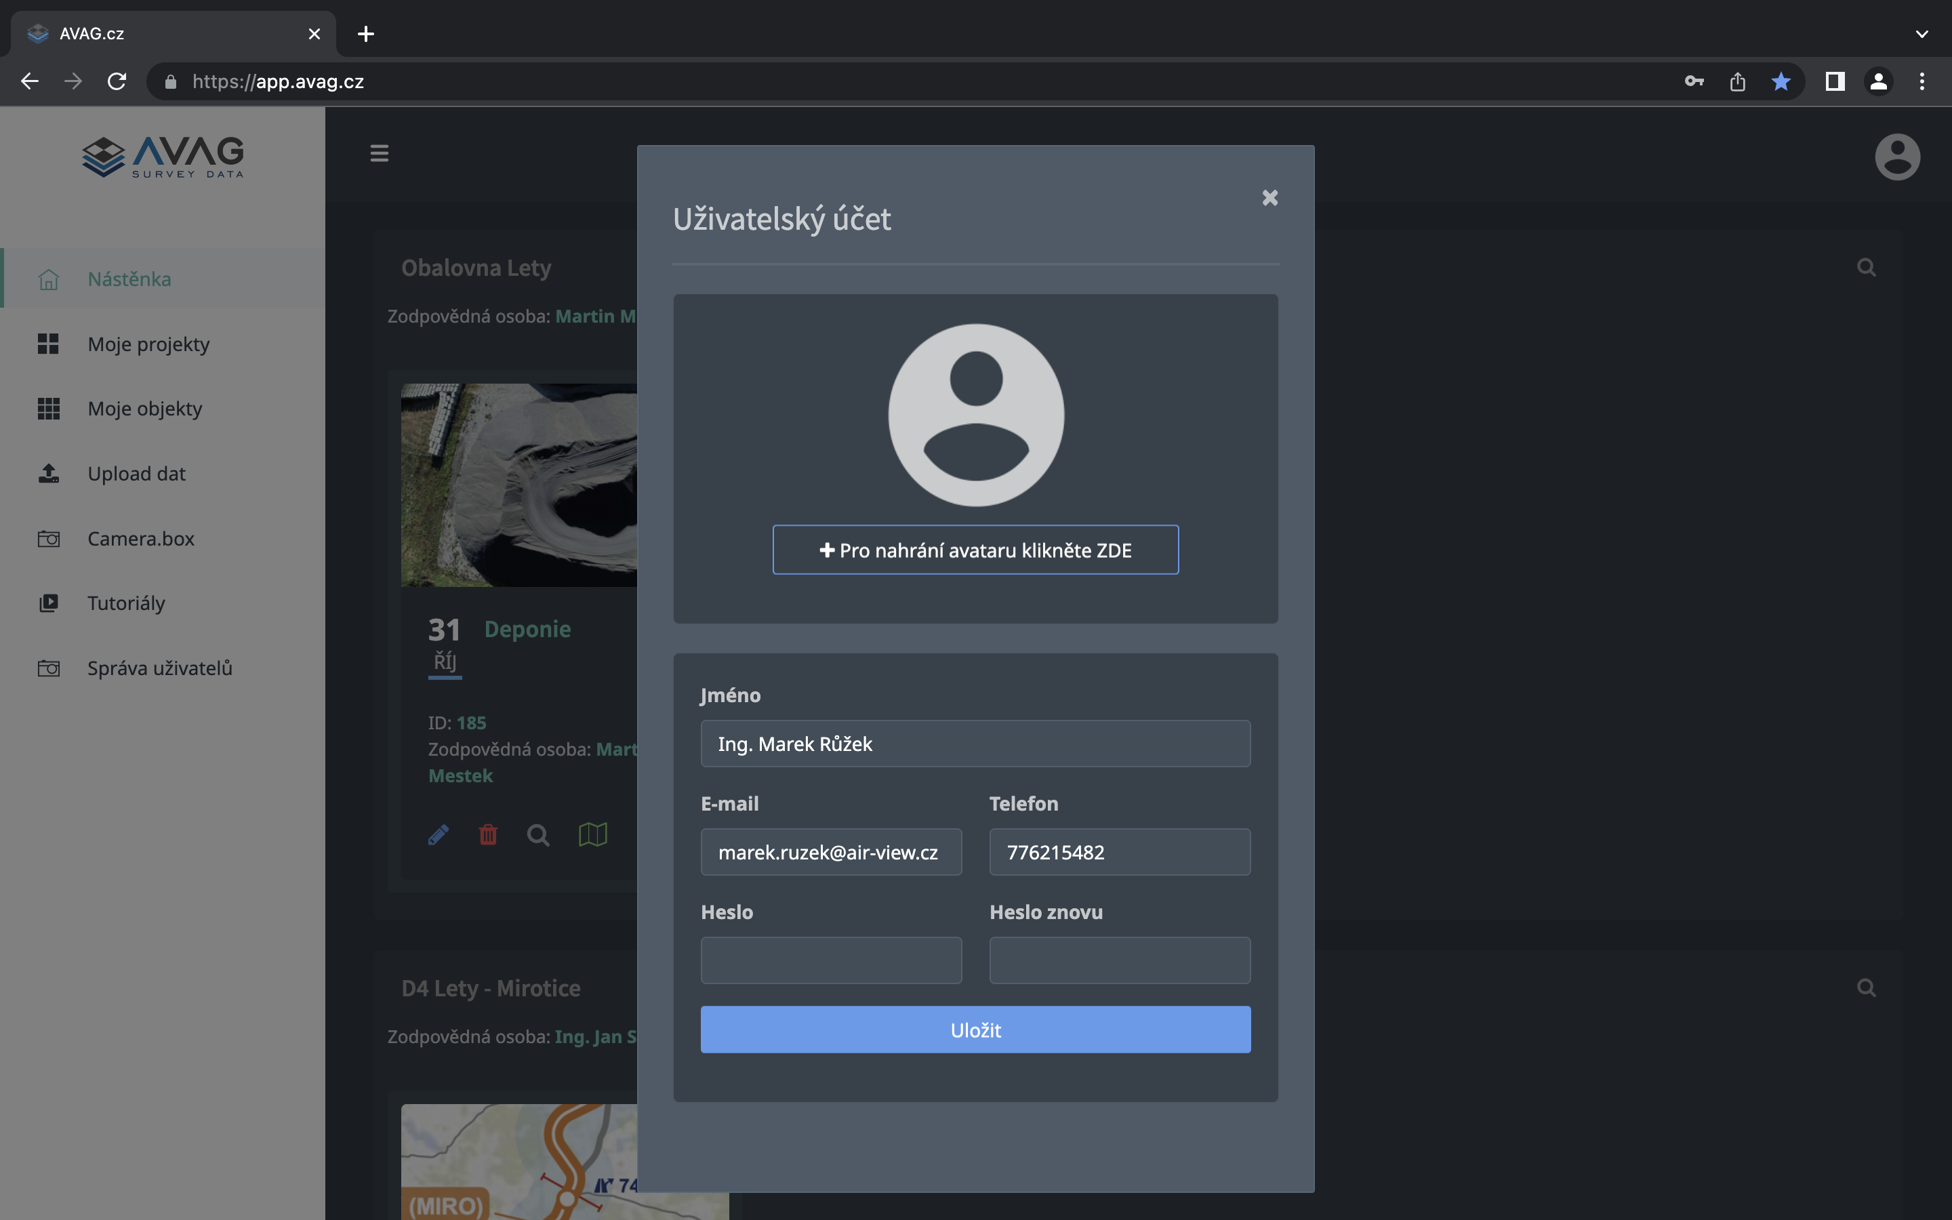The image size is (1952, 1220).
Task: Close the Uživatelský účet dialog
Action: (x=1269, y=198)
